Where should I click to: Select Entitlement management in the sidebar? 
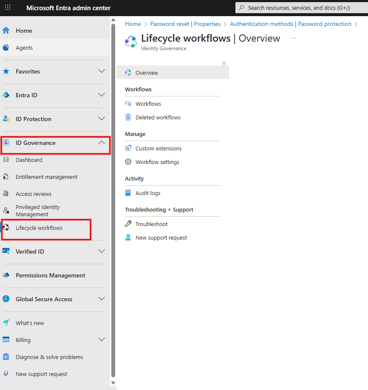click(x=47, y=177)
